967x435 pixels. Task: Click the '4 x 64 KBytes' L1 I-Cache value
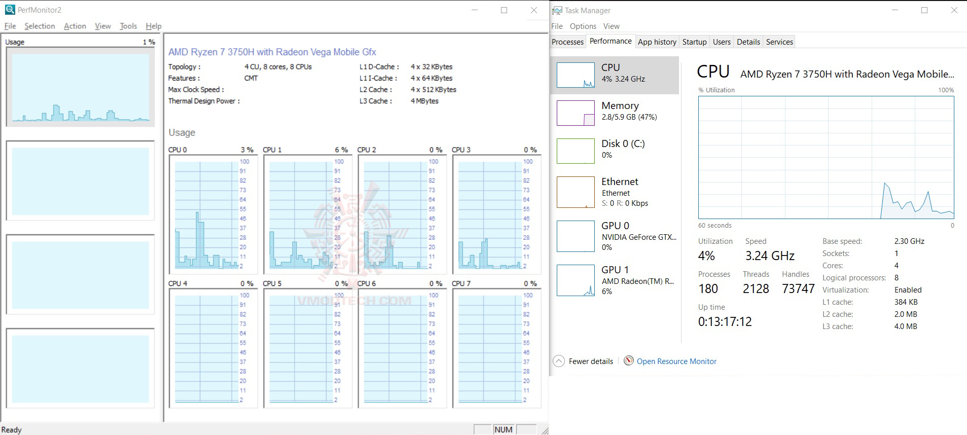(432, 78)
